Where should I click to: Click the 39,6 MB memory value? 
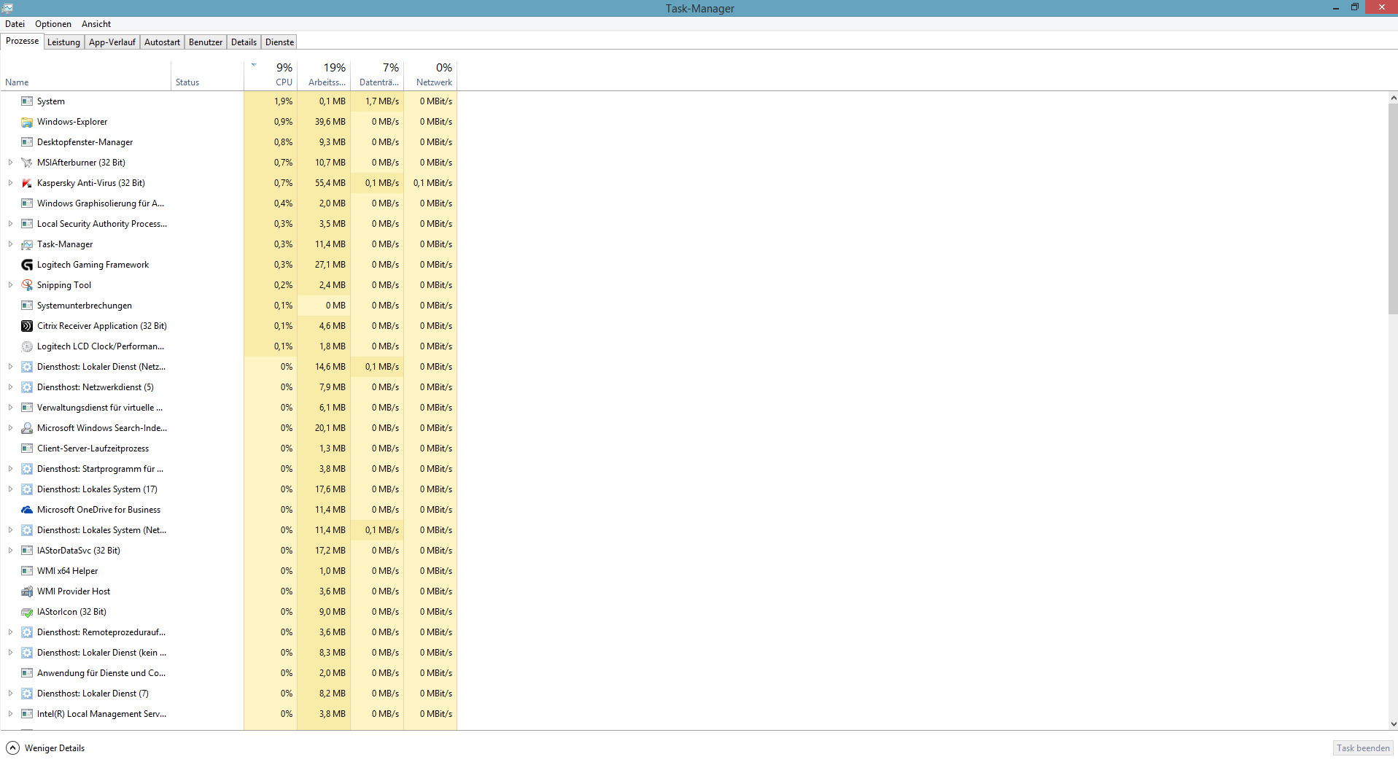pyautogui.click(x=330, y=122)
